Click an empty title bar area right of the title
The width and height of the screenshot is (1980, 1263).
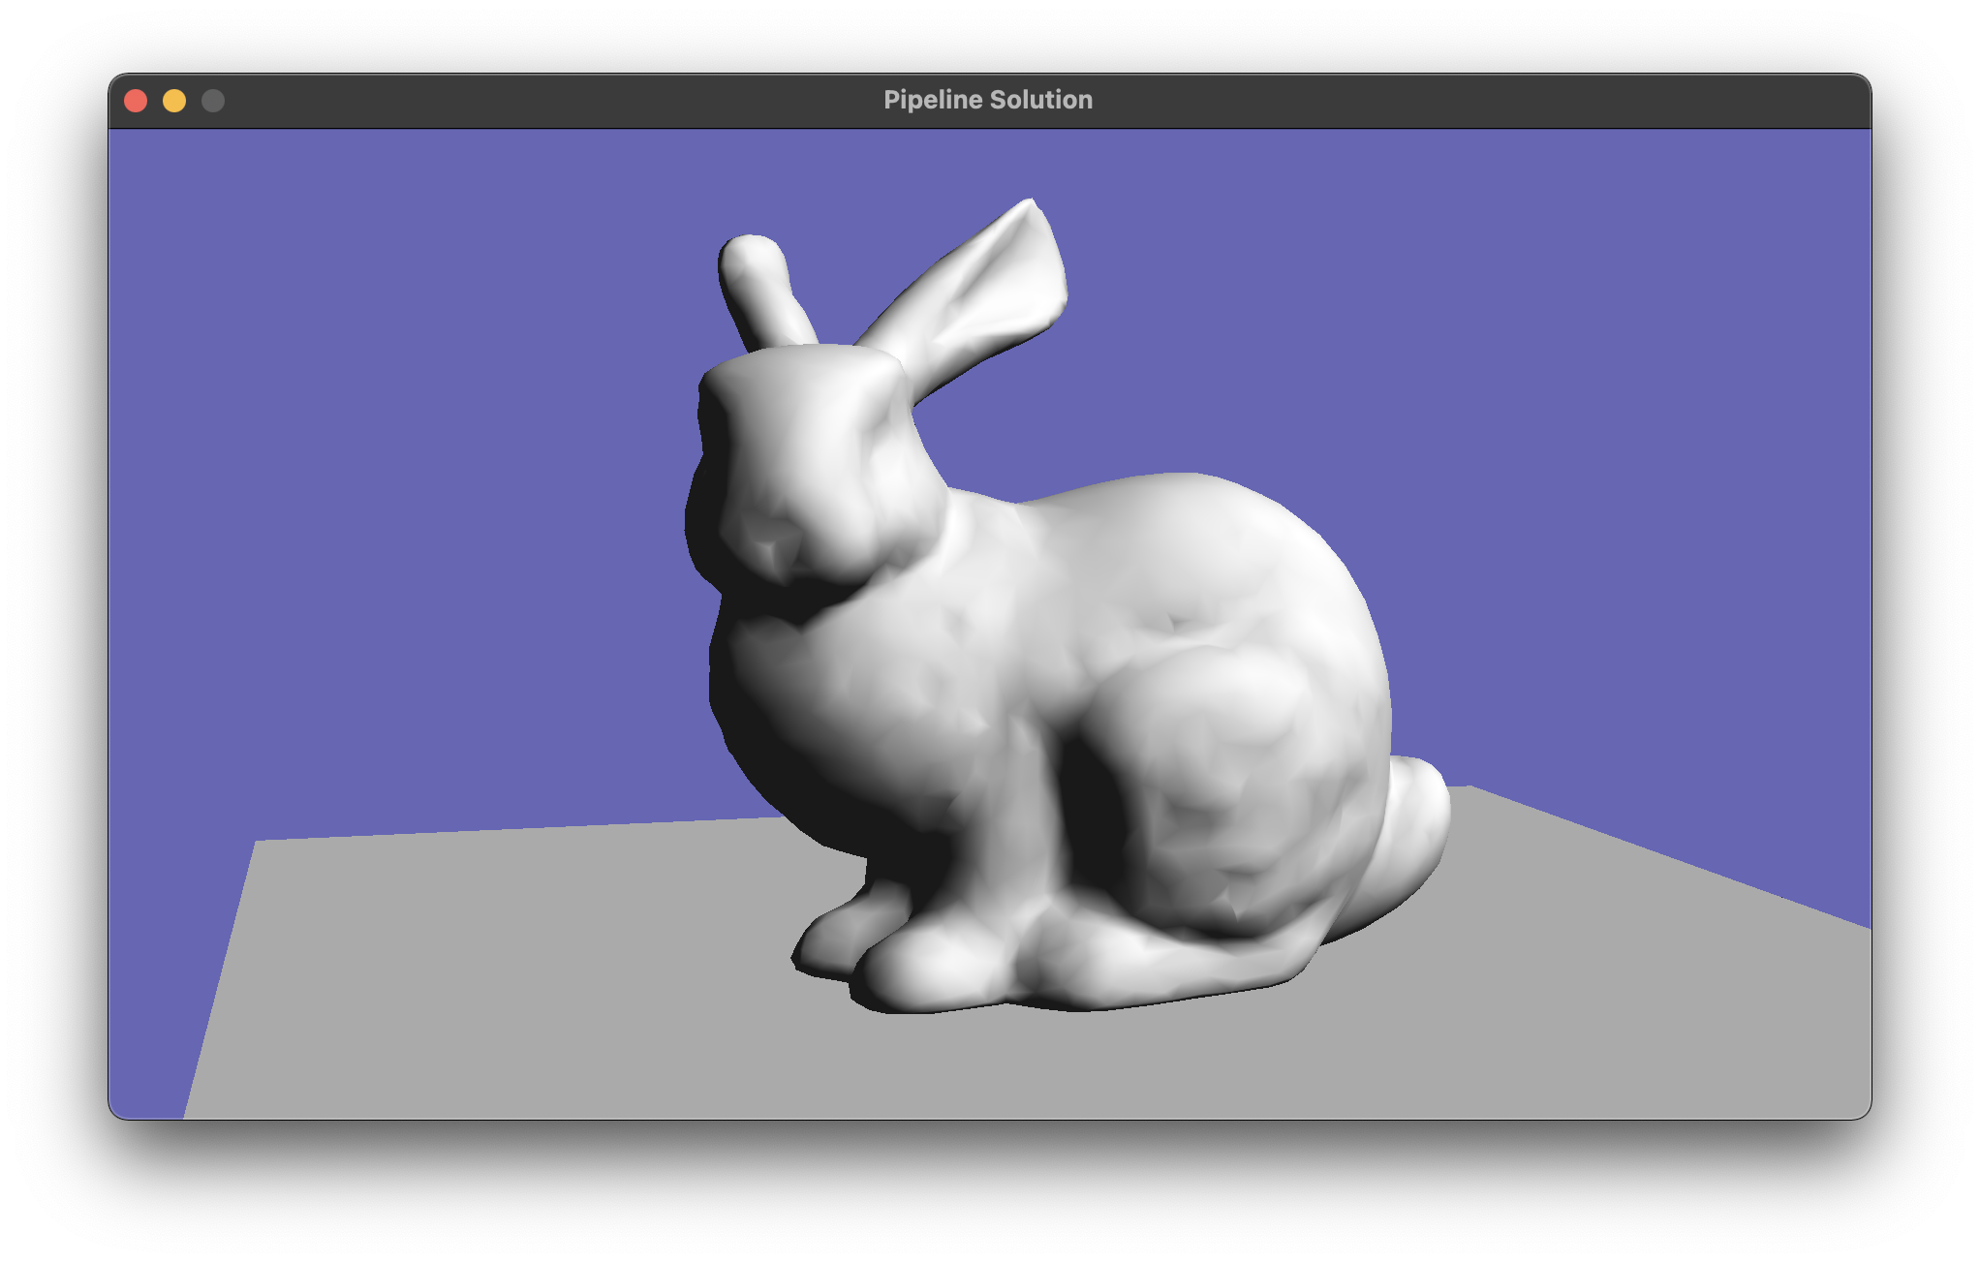point(1453,101)
